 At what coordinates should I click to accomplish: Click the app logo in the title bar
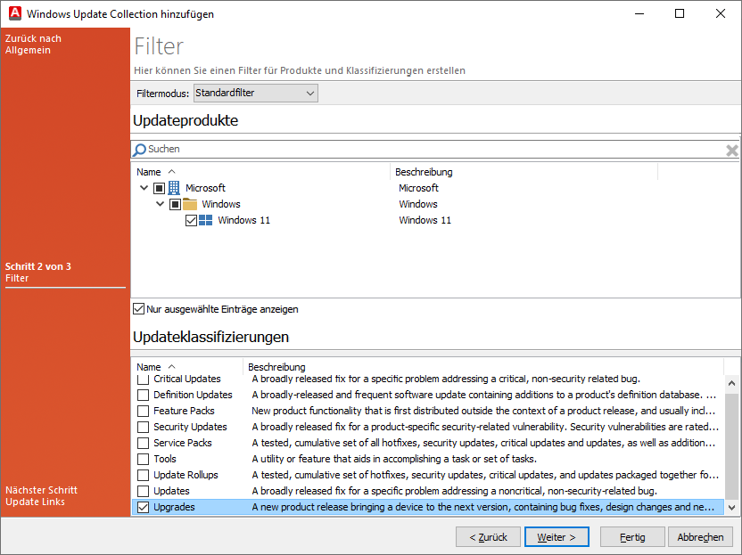(x=15, y=13)
